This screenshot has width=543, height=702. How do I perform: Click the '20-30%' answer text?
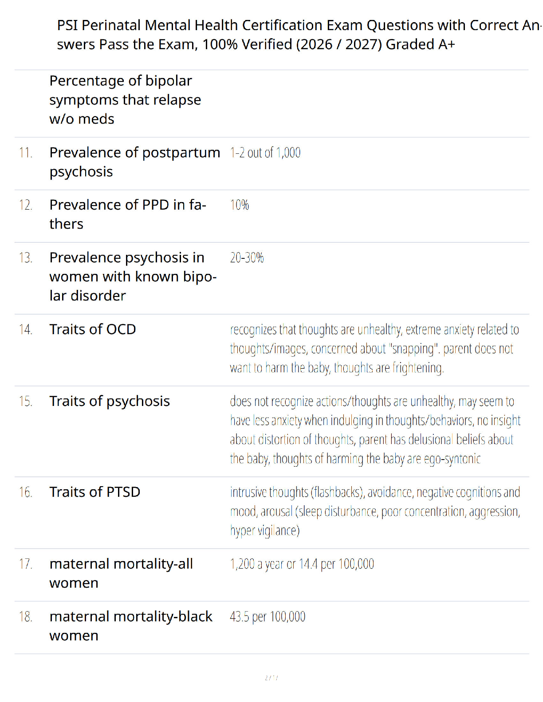click(x=247, y=257)
